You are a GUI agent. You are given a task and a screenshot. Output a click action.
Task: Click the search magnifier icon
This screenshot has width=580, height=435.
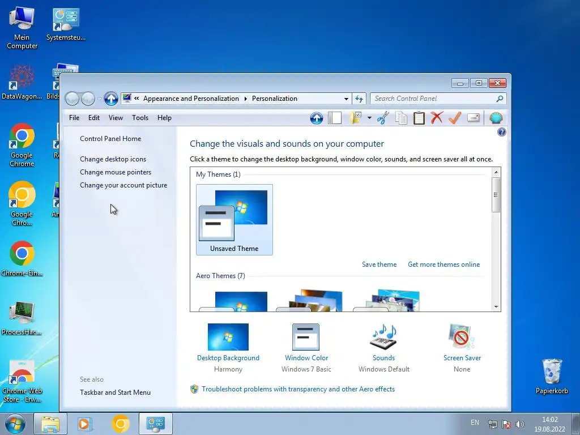click(x=500, y=99)
